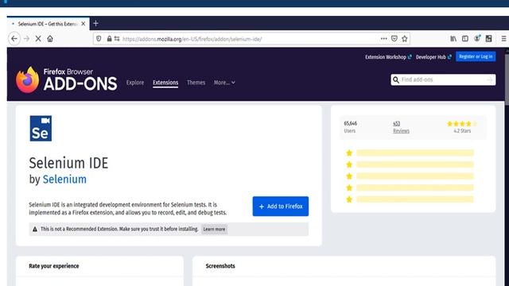The height and width of the screenshot is (286, 509).
Task: Click the 4.2 Stars rating stars
Action: click(462, 124)
